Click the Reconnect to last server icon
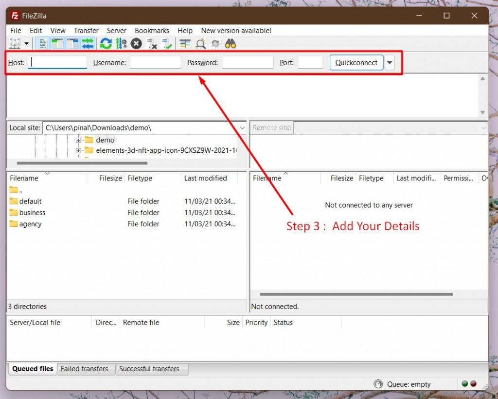The width and height of the screenshot is (498, 399). [x=167, y=43]
